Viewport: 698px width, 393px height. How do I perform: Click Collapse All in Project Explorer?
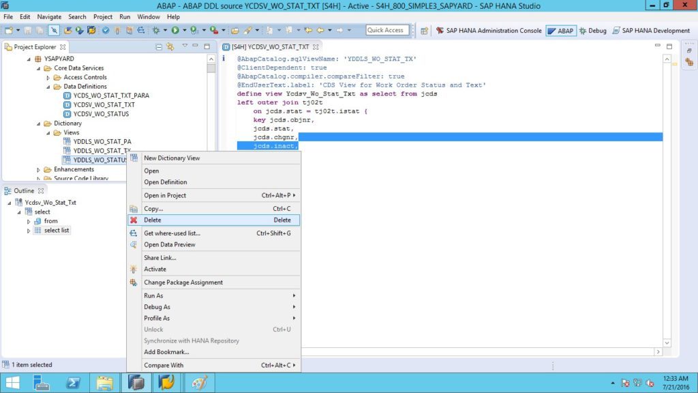tap(158, 47)
